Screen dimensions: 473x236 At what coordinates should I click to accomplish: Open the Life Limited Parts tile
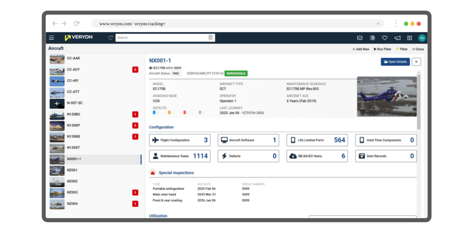tap(317, 140)
